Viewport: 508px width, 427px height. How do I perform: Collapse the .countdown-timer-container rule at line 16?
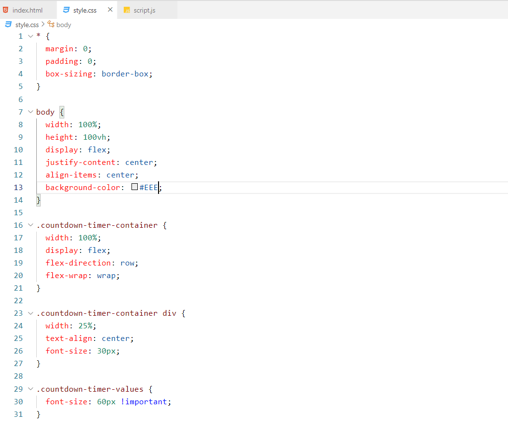tap(30, 225)
